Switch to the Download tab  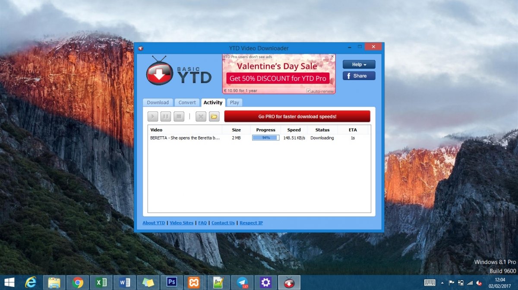pos(158,102)
